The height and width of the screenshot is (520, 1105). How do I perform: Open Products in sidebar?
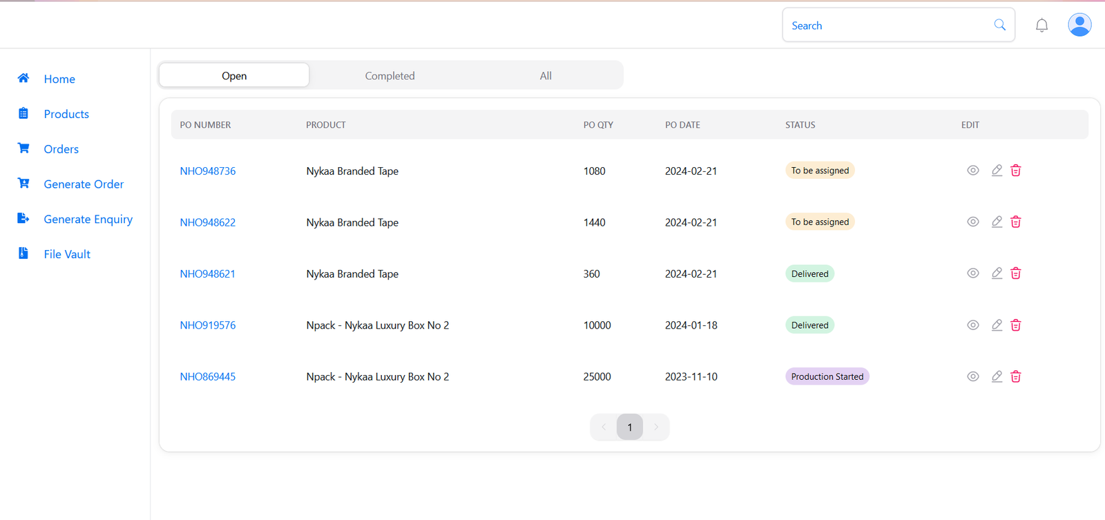click(x=66, y=114)
